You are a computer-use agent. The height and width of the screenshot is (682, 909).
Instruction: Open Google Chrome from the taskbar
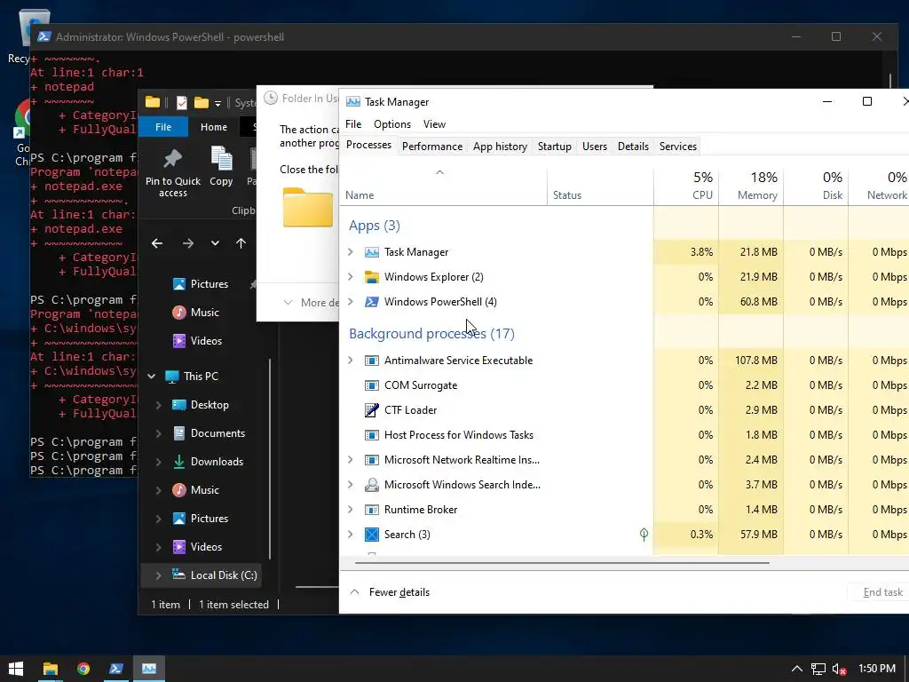(x=83, y=669)
